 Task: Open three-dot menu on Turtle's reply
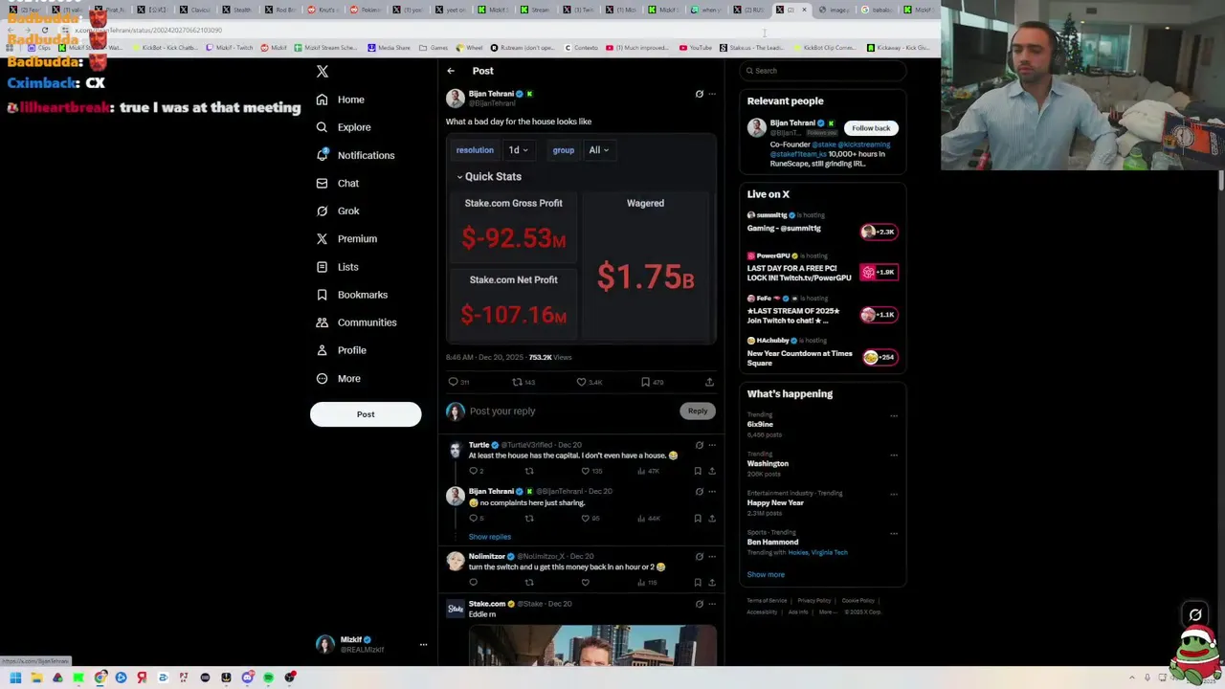(x=712, y=445)
